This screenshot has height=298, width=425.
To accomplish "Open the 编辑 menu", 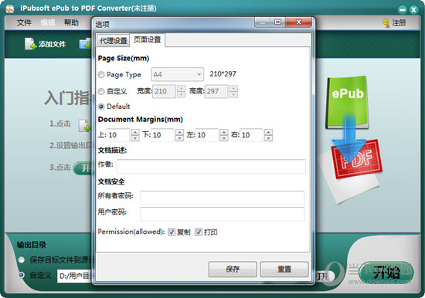I will pos(48,22).
